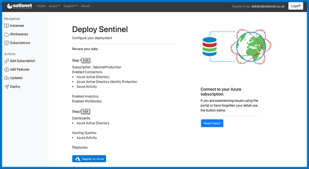
Task: Open the Support dropdown menu
Action: point(70,6)
